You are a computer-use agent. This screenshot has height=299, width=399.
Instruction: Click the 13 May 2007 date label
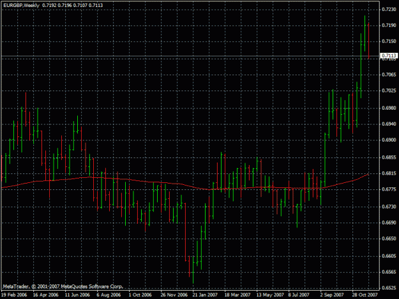[270, 295]
